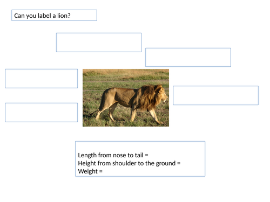Viewport: 270px width, 202px height.
Task: Click the empty label box above the lion's hindquarters
Action: 99,43
